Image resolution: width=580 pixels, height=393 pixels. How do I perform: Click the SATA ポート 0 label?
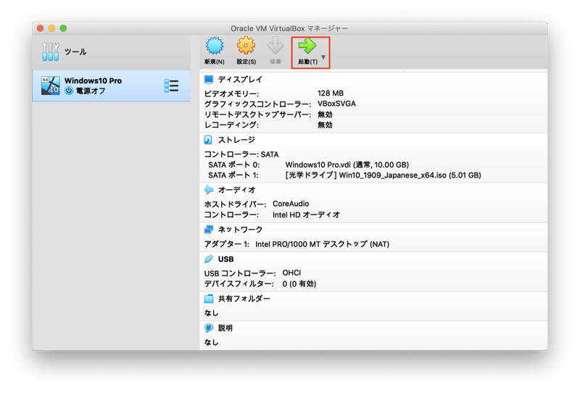233,165
